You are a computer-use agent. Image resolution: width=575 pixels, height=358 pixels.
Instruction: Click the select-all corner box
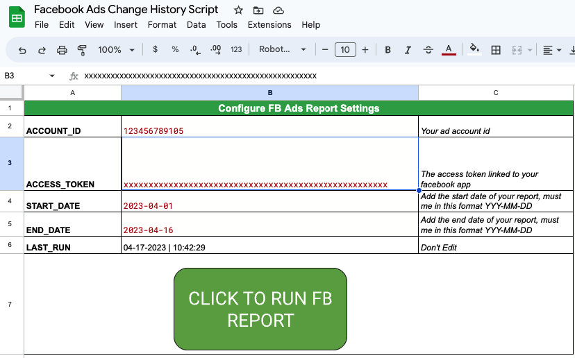[12, 92]
